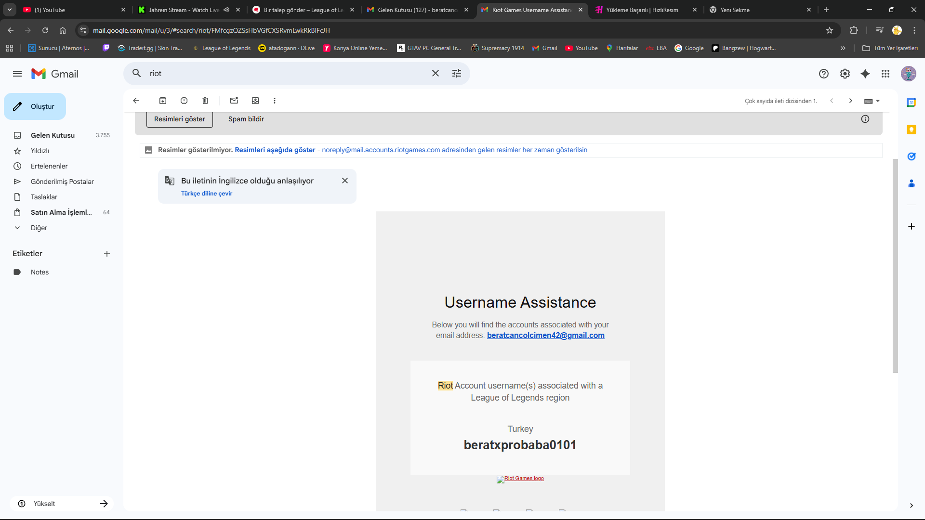The width and height of the screenshot is (925, 520).
Task: Mute the Jahrein Stream tab audio icon
Action: (226, 10)
